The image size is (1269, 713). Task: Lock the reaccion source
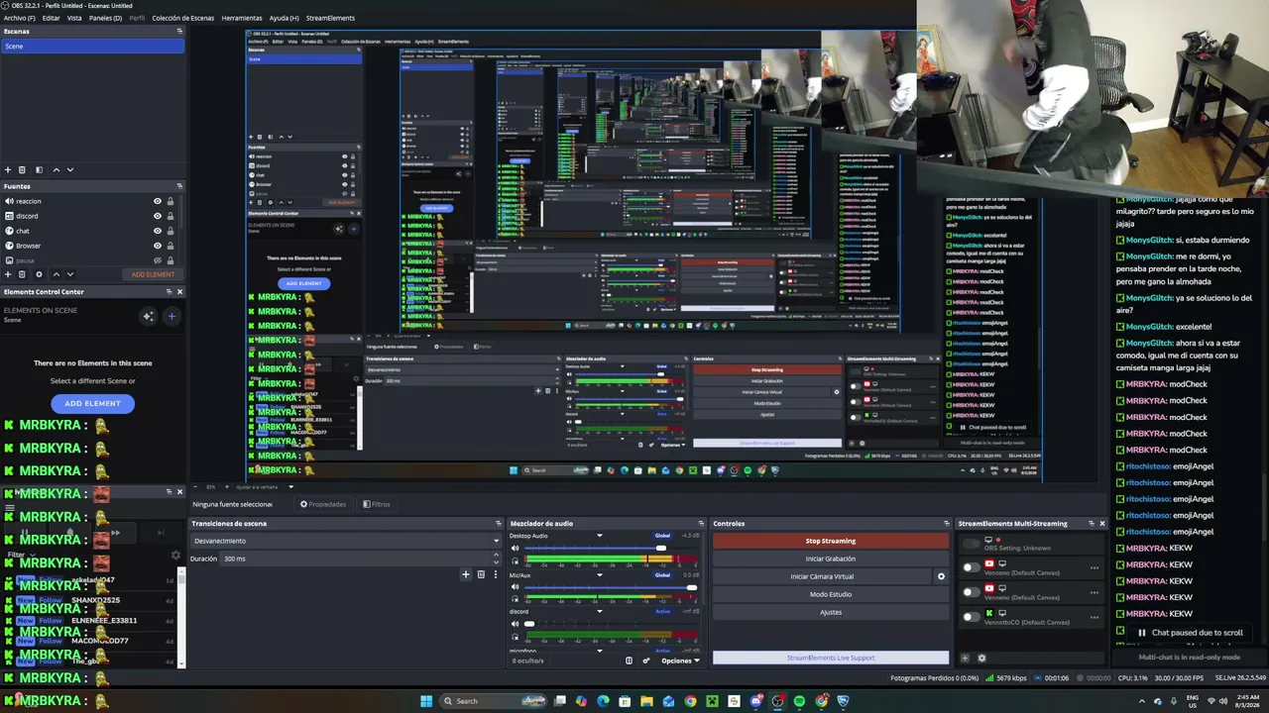click(x=171, y=201)
